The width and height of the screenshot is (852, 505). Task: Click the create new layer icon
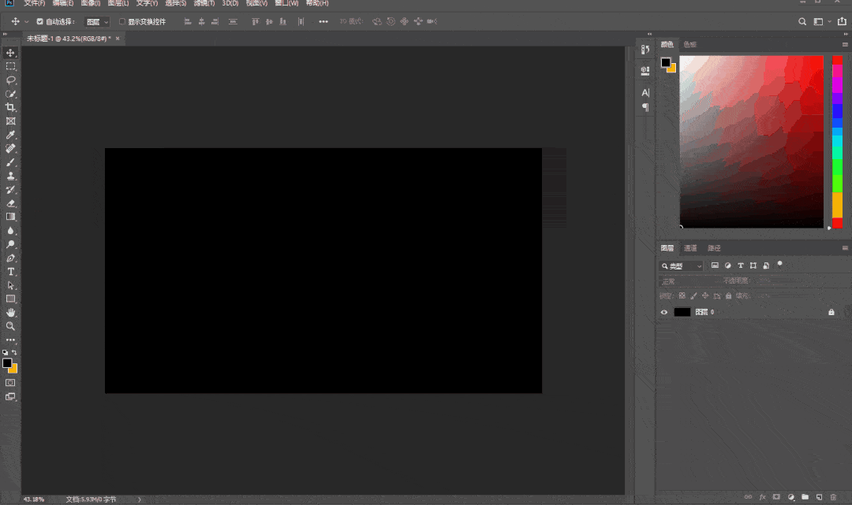[819, 497]
